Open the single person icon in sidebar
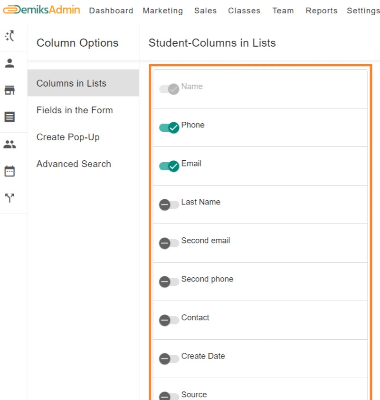Screen dimensions: 380x400 coord(9,63)
